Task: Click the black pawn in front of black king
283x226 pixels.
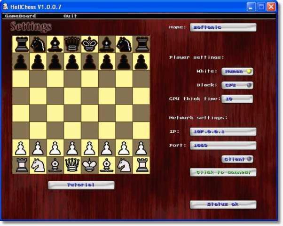Action: (89, 62)
